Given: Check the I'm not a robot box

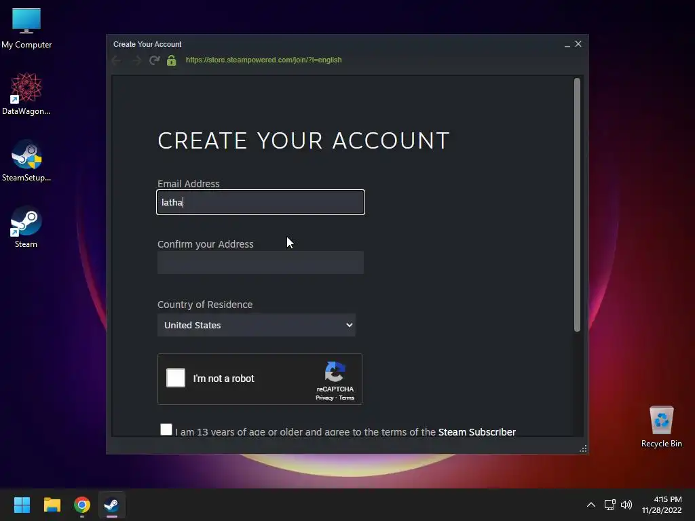Looking at the screenshot, I should click(x=176, y=378).
